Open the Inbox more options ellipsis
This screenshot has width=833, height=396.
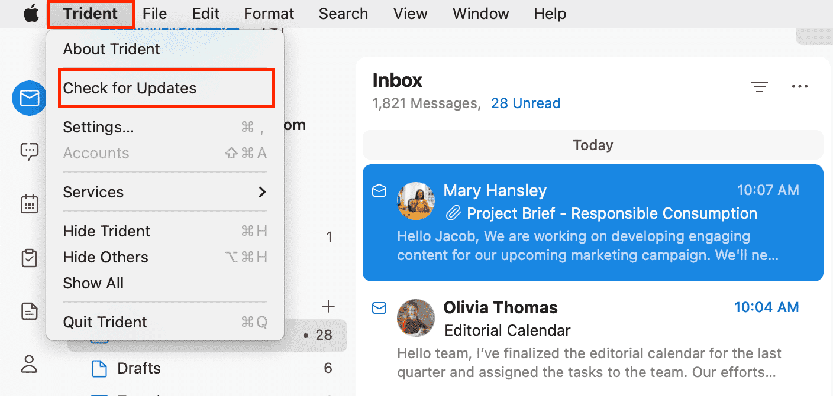[x=799, y=87]
